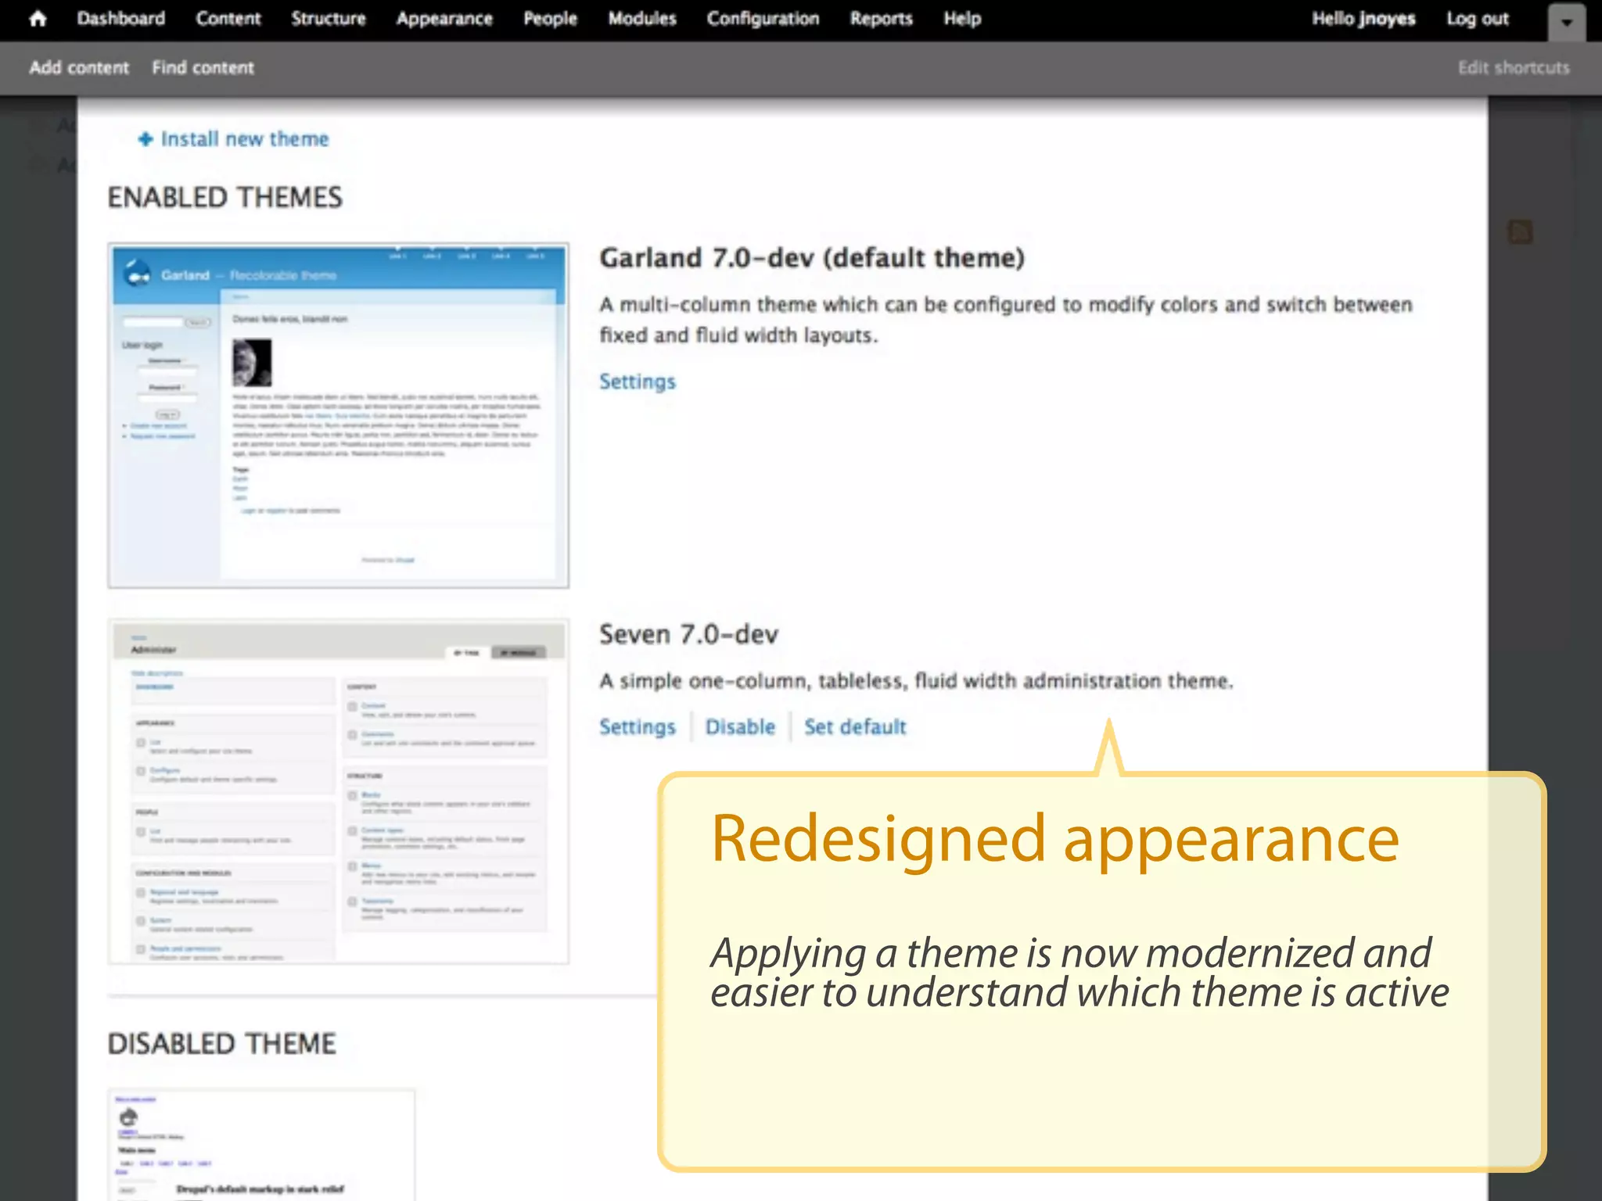This screenshot has height=1201, width=1602.
Task: Open the Dashboard menu
Action: 121,19
